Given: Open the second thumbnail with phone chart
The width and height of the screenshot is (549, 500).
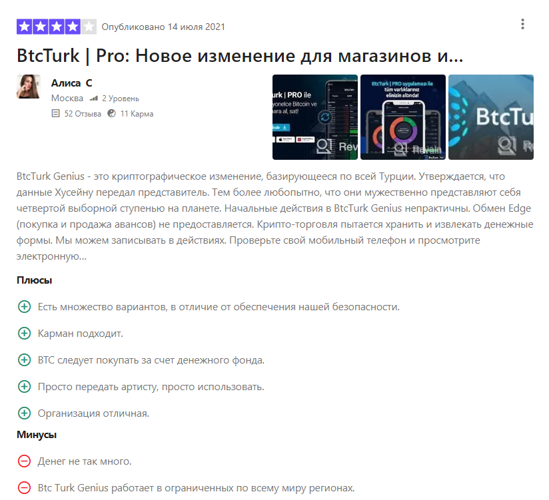Looking at the screenshot, I should click(x=403, y=117).
